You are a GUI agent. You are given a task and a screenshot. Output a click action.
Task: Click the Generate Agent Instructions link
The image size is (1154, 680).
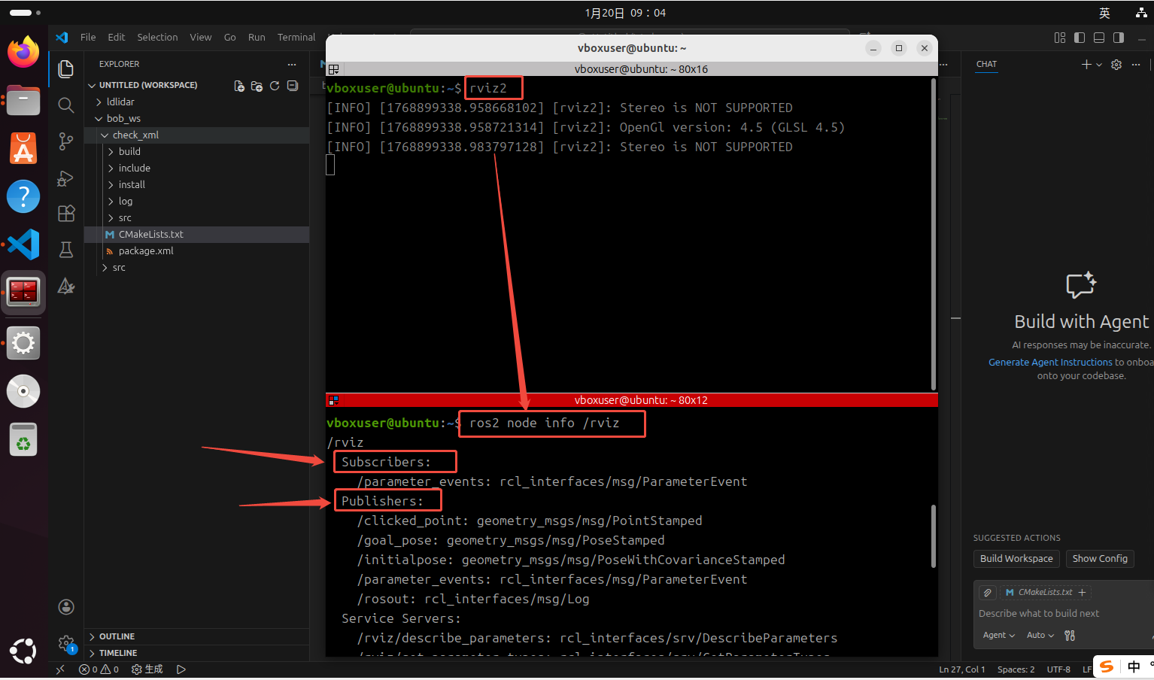1049,363
